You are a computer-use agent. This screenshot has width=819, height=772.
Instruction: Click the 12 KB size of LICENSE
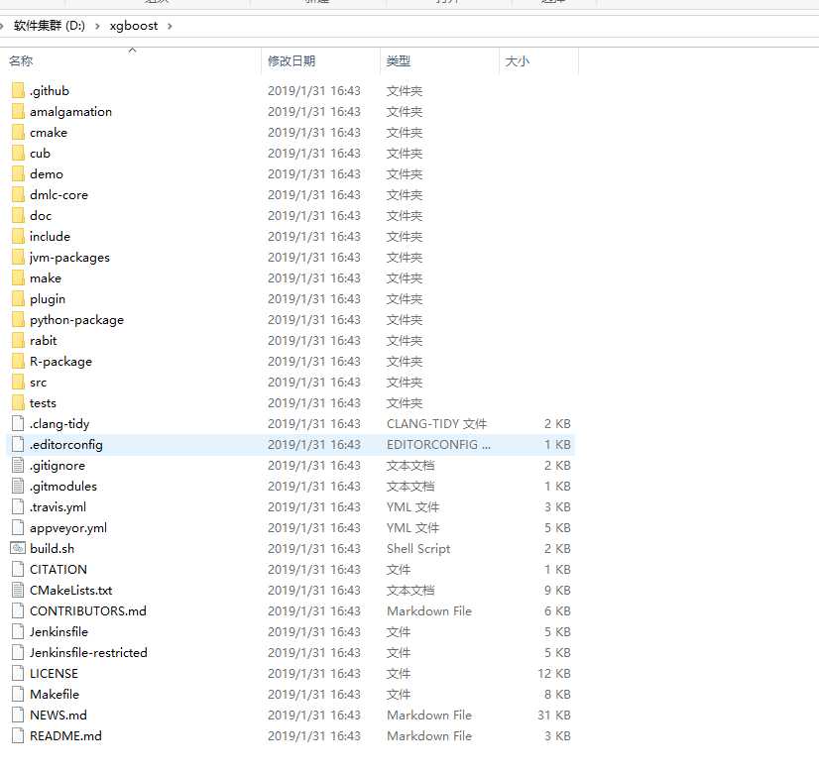[x=553, y=673]
